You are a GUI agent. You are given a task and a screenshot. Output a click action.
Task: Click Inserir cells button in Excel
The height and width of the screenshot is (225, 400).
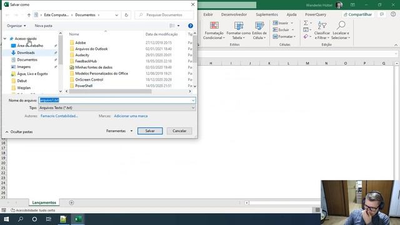tap(282, 23)
